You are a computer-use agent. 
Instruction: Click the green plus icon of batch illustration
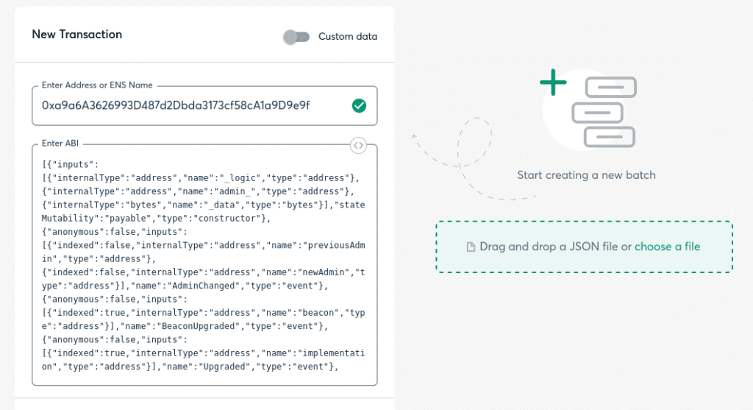553,83
